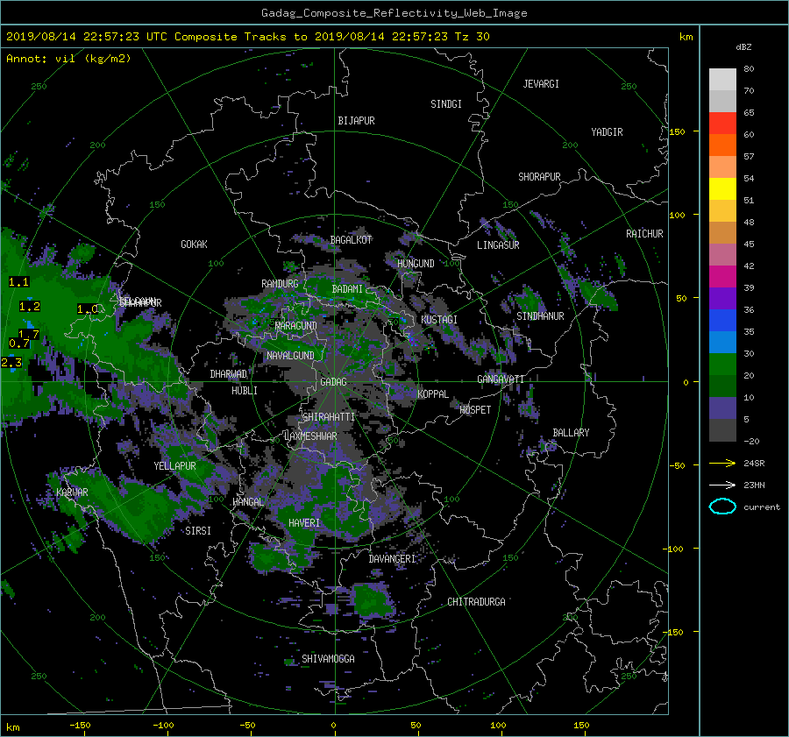Click the cyan current ellipse legend icon
Image resolution: width=789 pixels, height=737 pixels.
pyautogui.click(x=722, y=507)
